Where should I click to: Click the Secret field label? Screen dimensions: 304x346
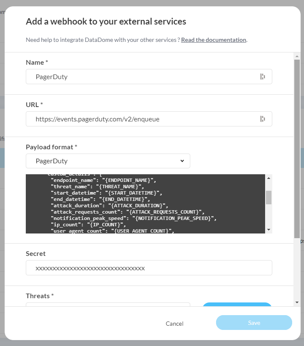(36, 253)
